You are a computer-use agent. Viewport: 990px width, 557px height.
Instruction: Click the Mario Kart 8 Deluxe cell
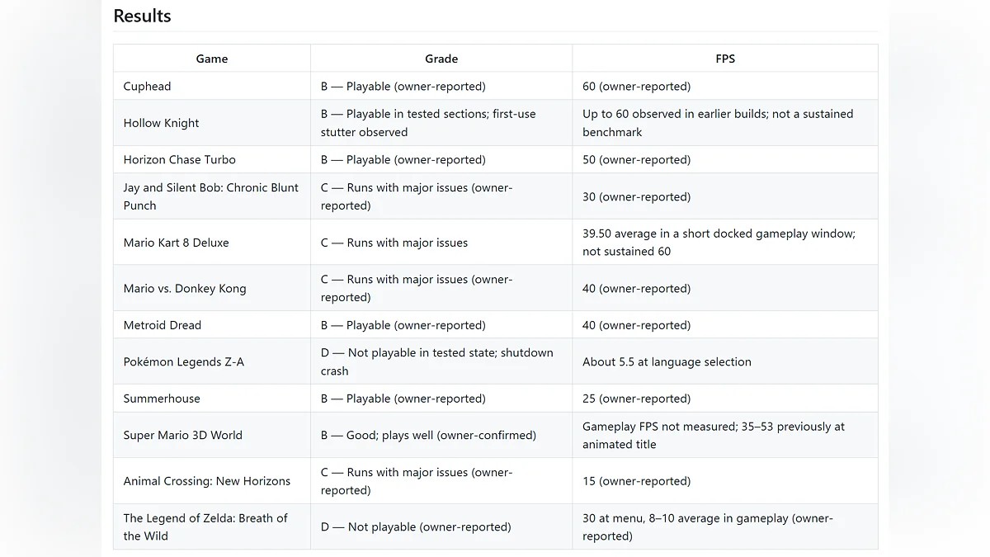click(212, 243)
